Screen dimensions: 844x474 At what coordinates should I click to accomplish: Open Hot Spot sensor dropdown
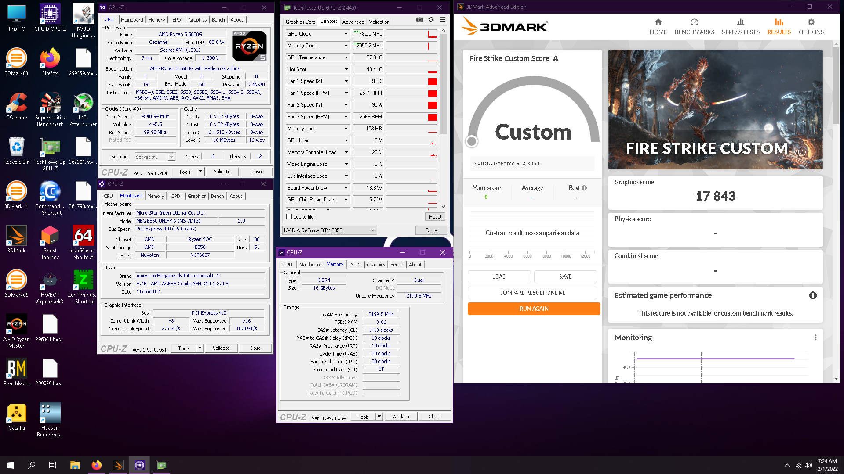pyautogui.click(x=346, y=69)
